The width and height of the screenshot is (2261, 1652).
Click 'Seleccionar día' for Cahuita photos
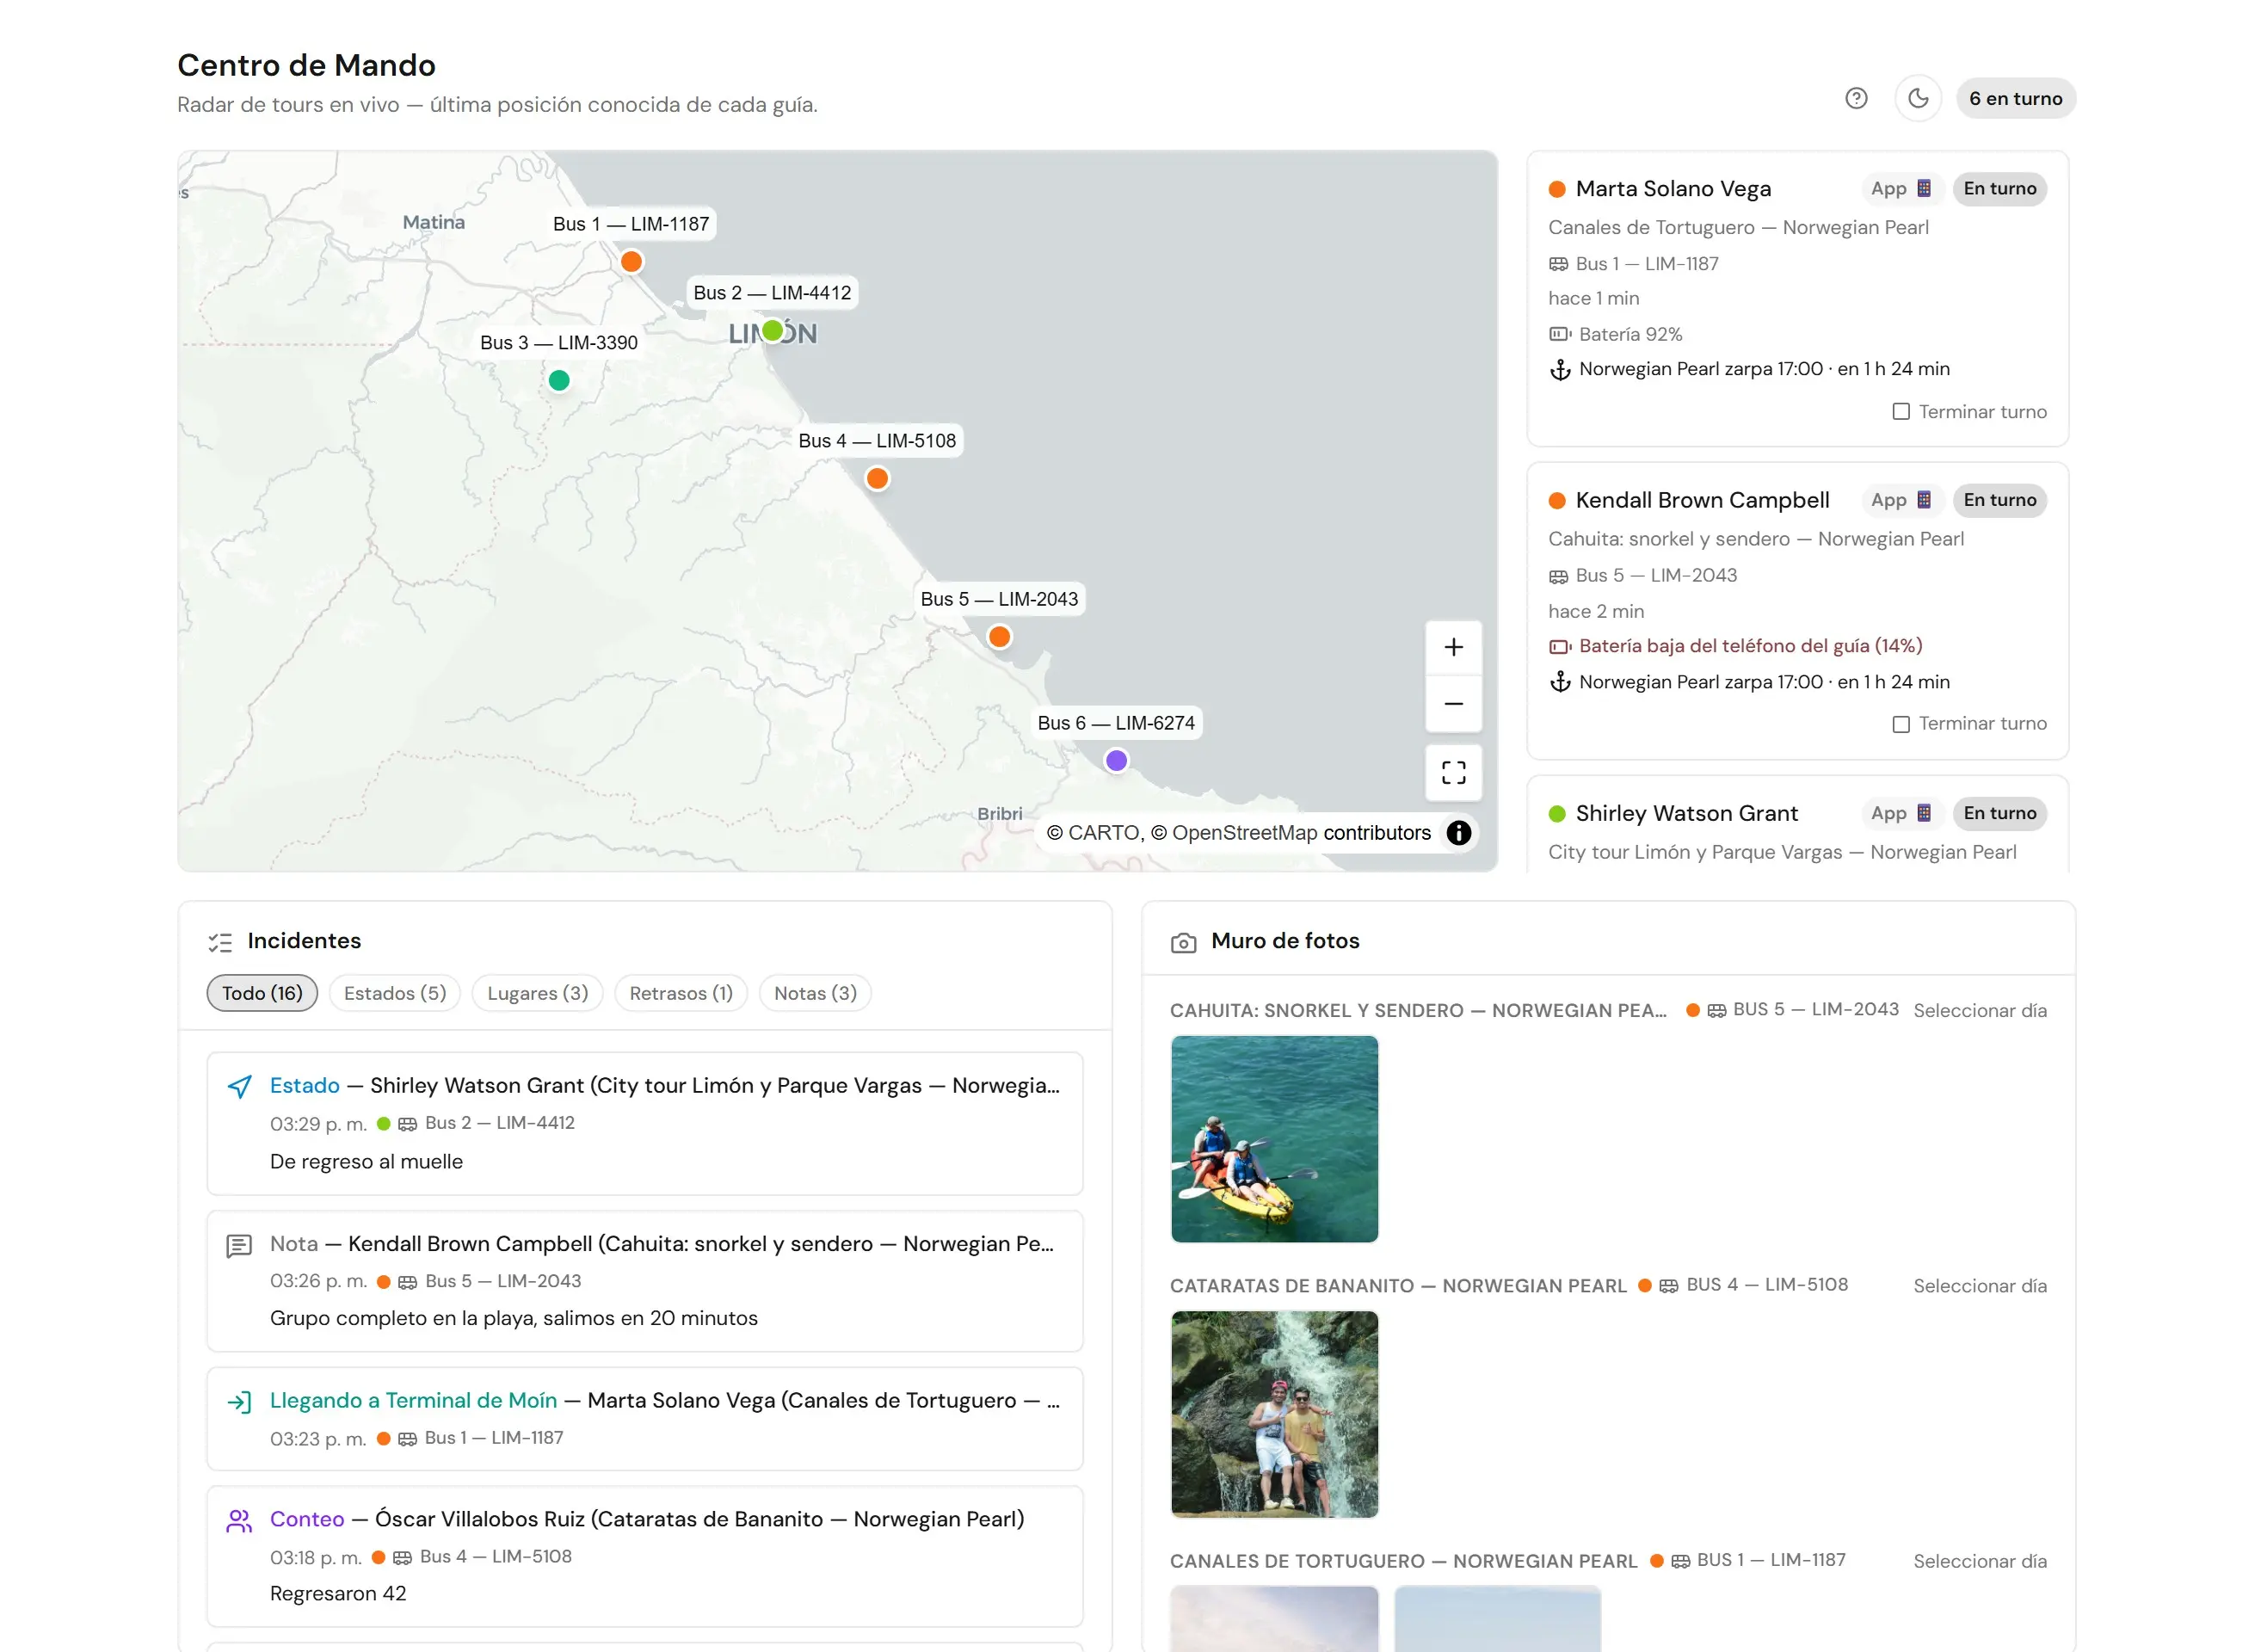[1979, 1010]
